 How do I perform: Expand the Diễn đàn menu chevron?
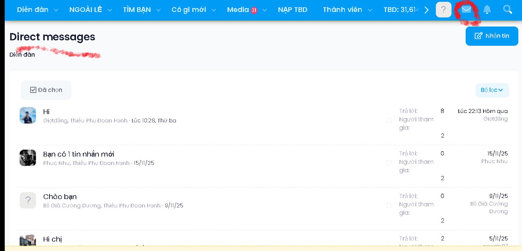(x=56, y=10)
